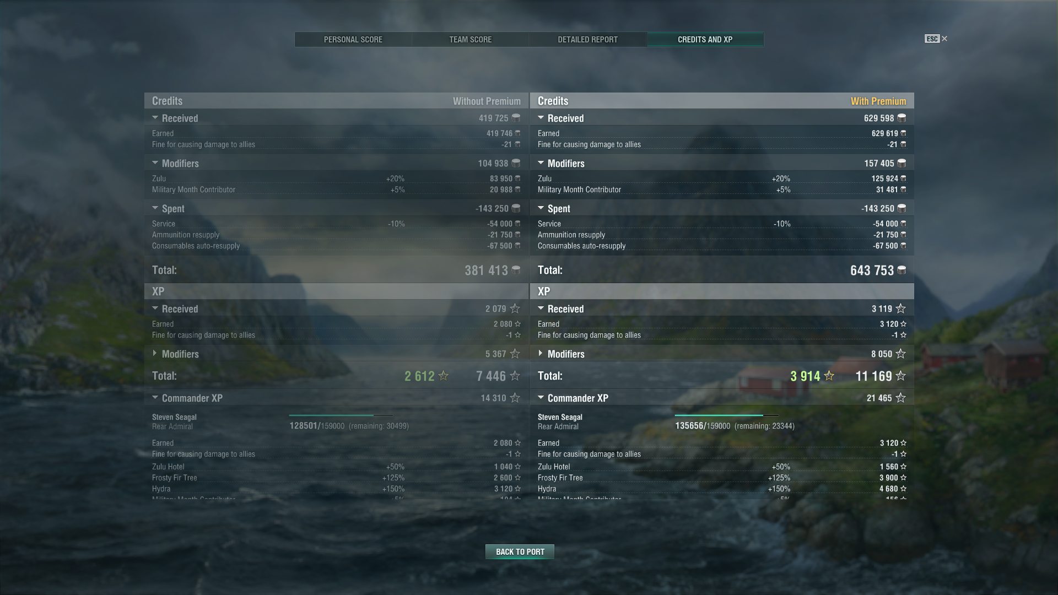Click the star icon next to green 2 612
The image size is (1058, 595).
443,376
